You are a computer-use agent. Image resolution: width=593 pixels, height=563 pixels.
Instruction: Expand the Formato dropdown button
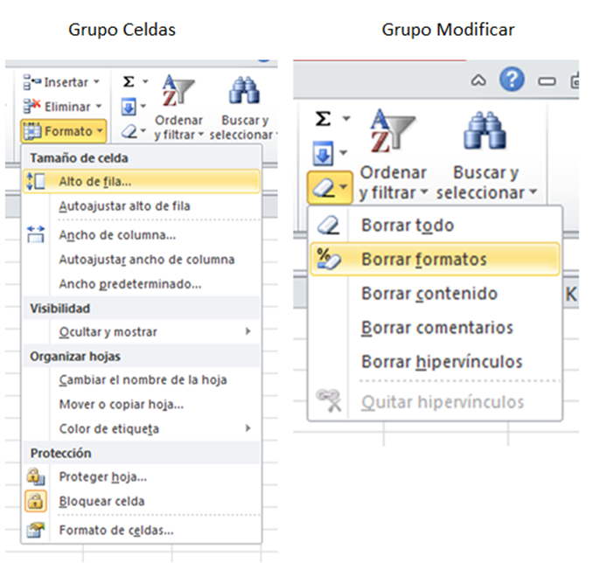point(63,131)
